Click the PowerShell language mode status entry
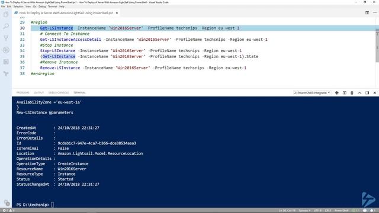Viewport: 379px width, 213px height. (341, 211)
